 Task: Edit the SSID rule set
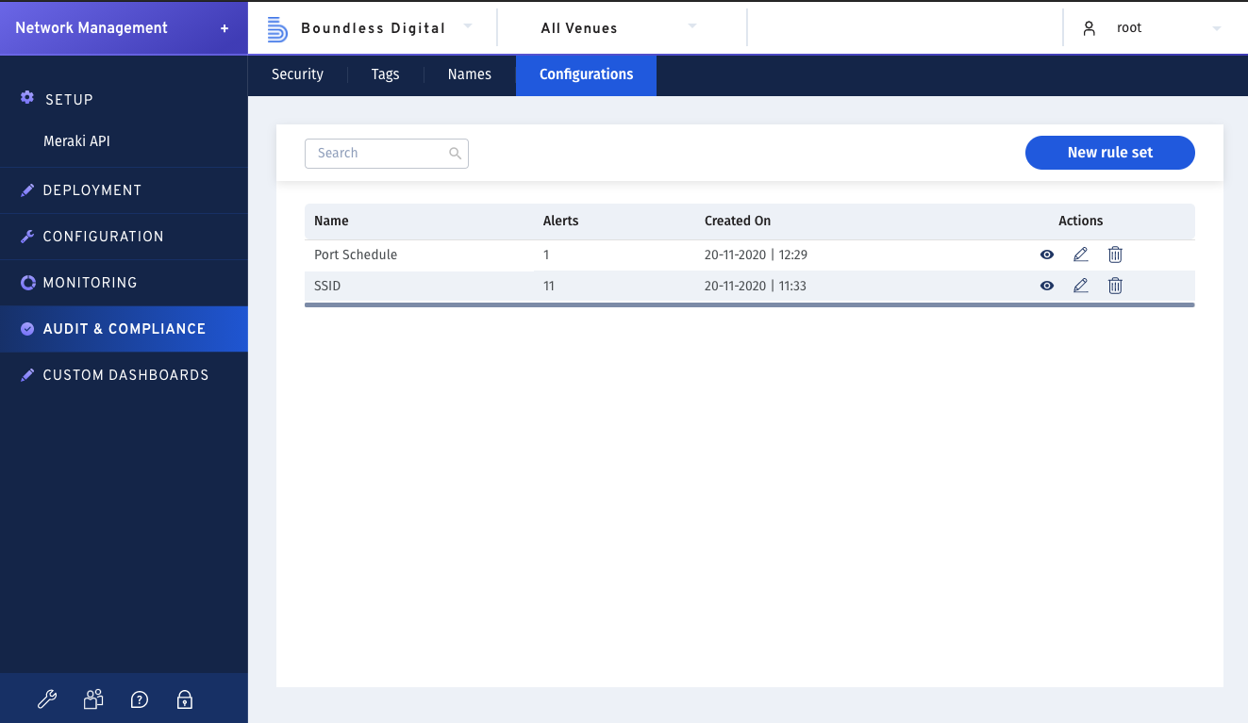click(1081, 286)
